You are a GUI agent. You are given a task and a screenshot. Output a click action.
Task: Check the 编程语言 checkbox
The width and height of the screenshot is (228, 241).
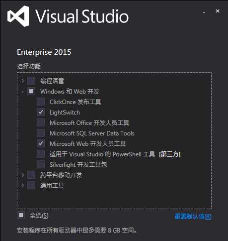click(x=31, y=81)
